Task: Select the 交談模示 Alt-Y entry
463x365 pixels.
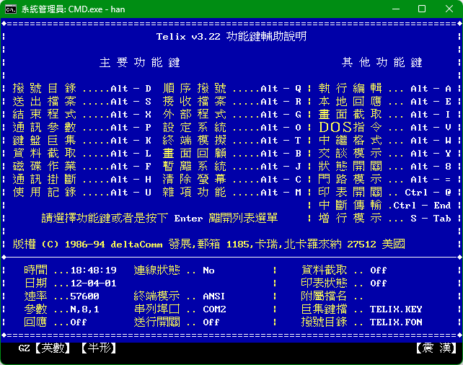Action: click(384, 153)
